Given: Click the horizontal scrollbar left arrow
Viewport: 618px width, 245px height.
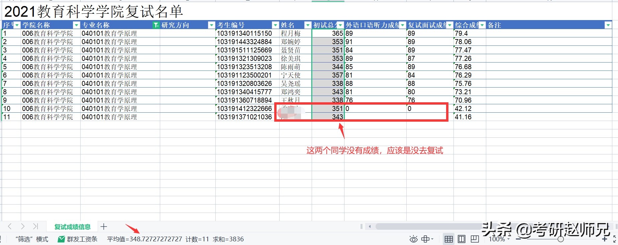Looking at the screenshot, I should point(370,226).
